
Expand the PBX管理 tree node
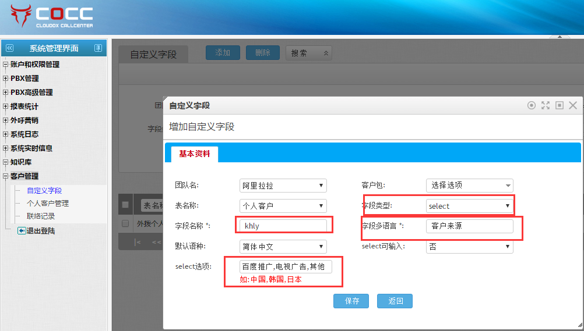coord(6,79)
